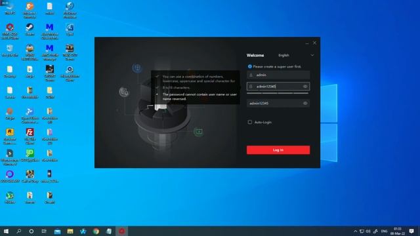The image size is (420, 236).
Task: Expand the hidden system tray icons chevron
Action: coord(356,231)
